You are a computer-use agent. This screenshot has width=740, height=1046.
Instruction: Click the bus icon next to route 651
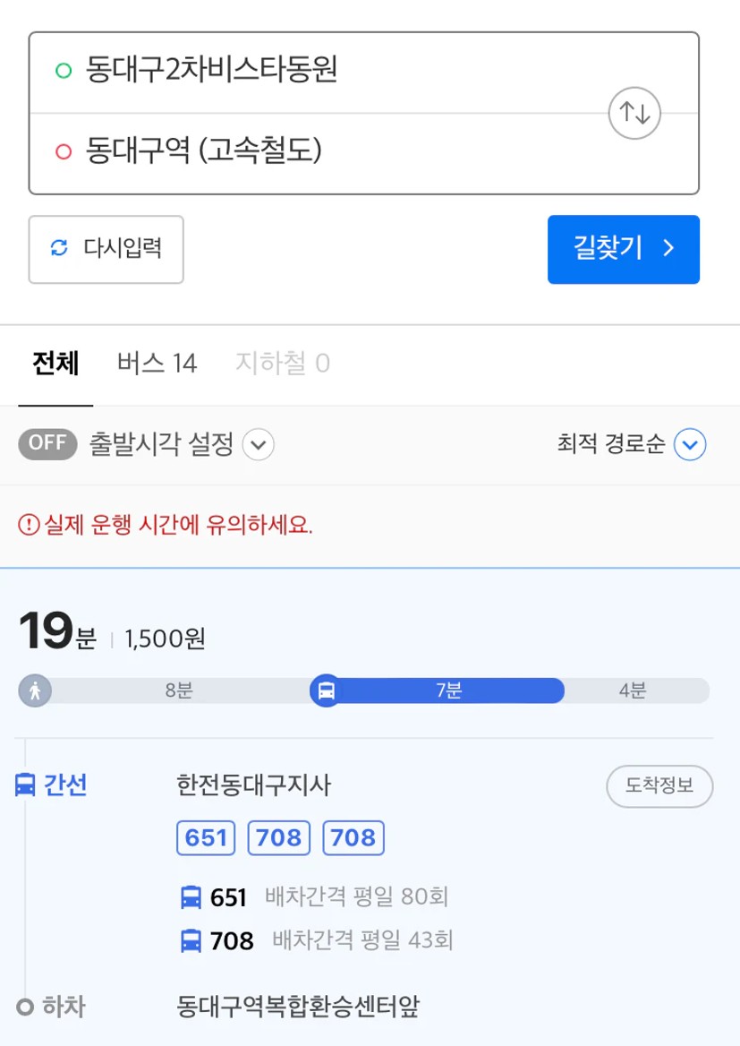pos(191,897)
